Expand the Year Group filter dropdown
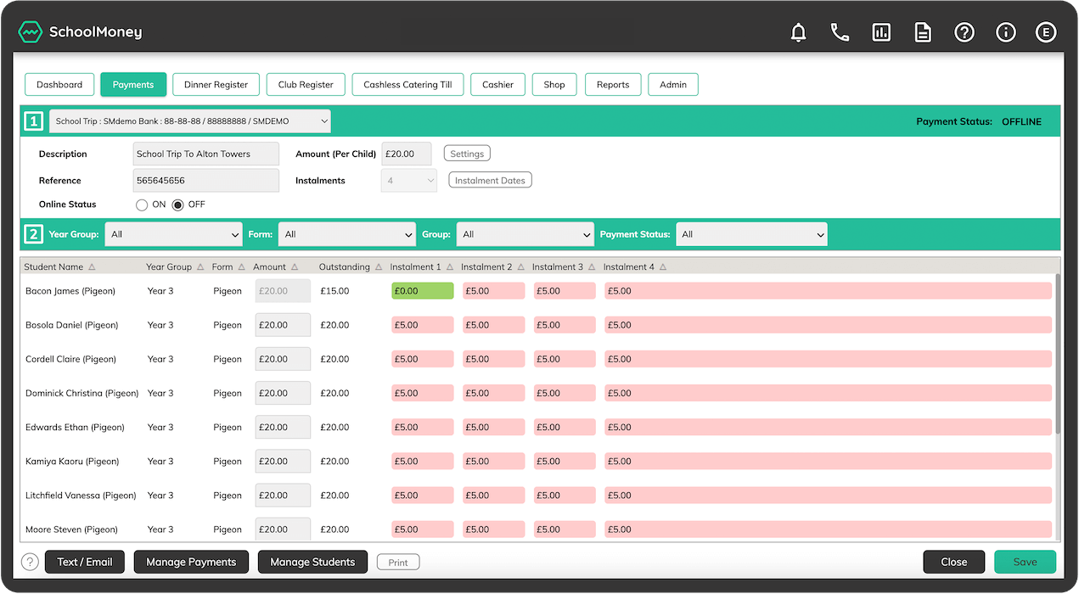Screen dimensions: 1079x594 point(174,234)
